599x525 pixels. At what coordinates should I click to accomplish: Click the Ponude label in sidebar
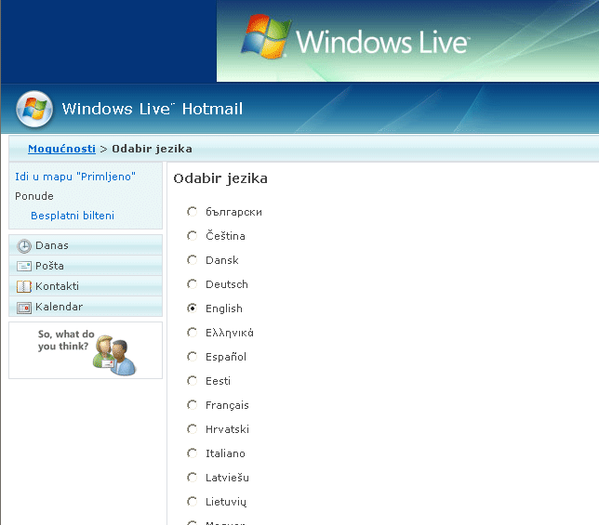tap(34, 196)
